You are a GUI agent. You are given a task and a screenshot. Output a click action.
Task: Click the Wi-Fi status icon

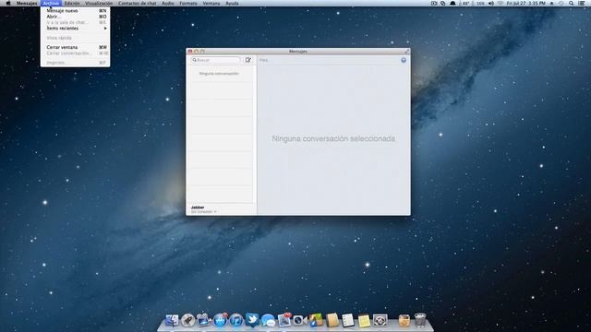click(x=501, y=3)
